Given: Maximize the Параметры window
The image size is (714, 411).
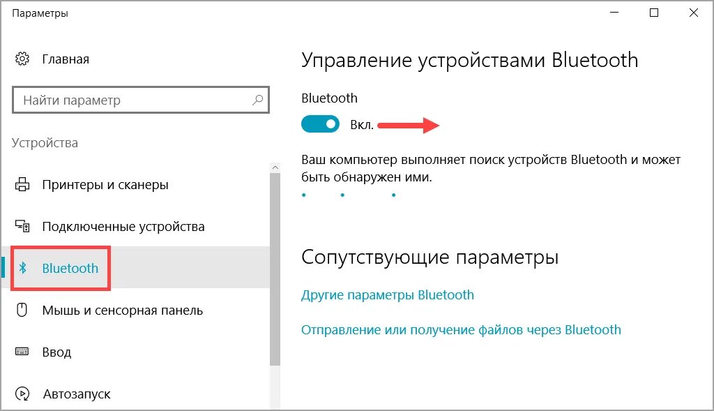Looking at the screenshot, I should [654, 13].
